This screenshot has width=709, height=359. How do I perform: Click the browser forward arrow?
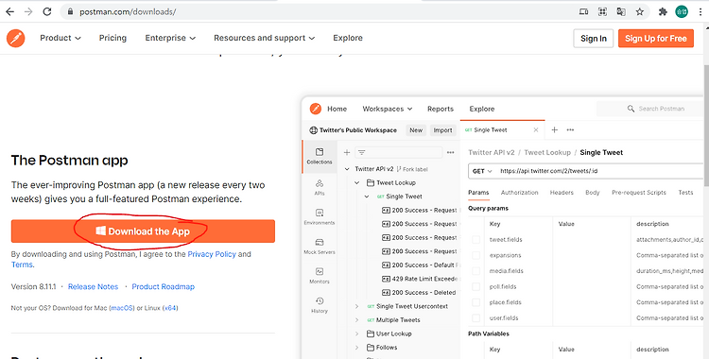(28, 11)
